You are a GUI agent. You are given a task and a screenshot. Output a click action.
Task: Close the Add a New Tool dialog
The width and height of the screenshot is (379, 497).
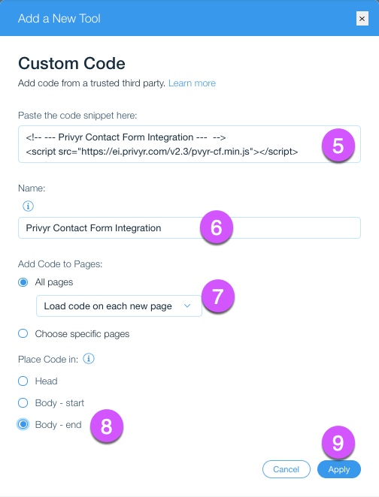[362, 19]
